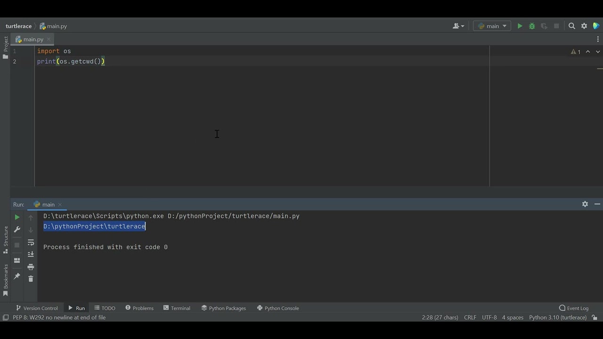This screenshot has width=603, height=339.
Task: Change UTF-8 file encoding in status bar
Action: (x=489, y=317)
